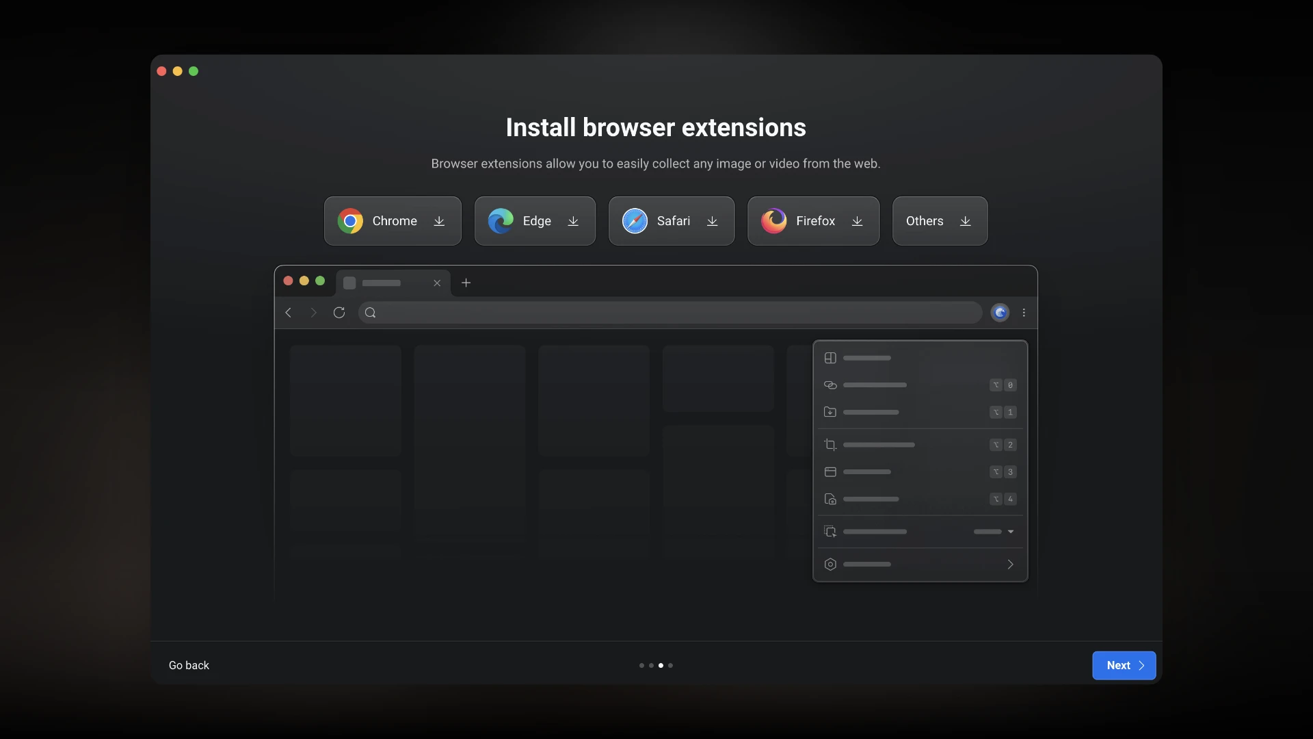Click the Chrome logo icon

tap(350, 221)
